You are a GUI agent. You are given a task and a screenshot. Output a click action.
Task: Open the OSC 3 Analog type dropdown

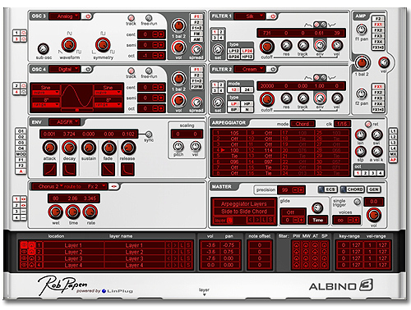pyautogui.click(x=65, y=16)
